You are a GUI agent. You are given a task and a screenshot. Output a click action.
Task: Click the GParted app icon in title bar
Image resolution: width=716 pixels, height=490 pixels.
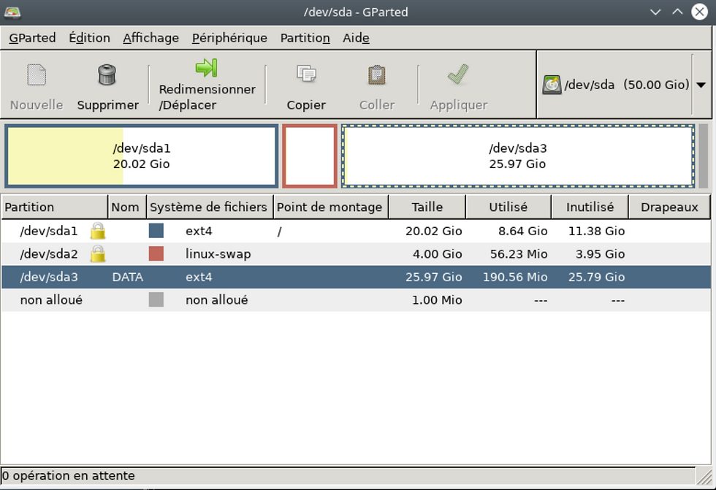tap(12, 12)
